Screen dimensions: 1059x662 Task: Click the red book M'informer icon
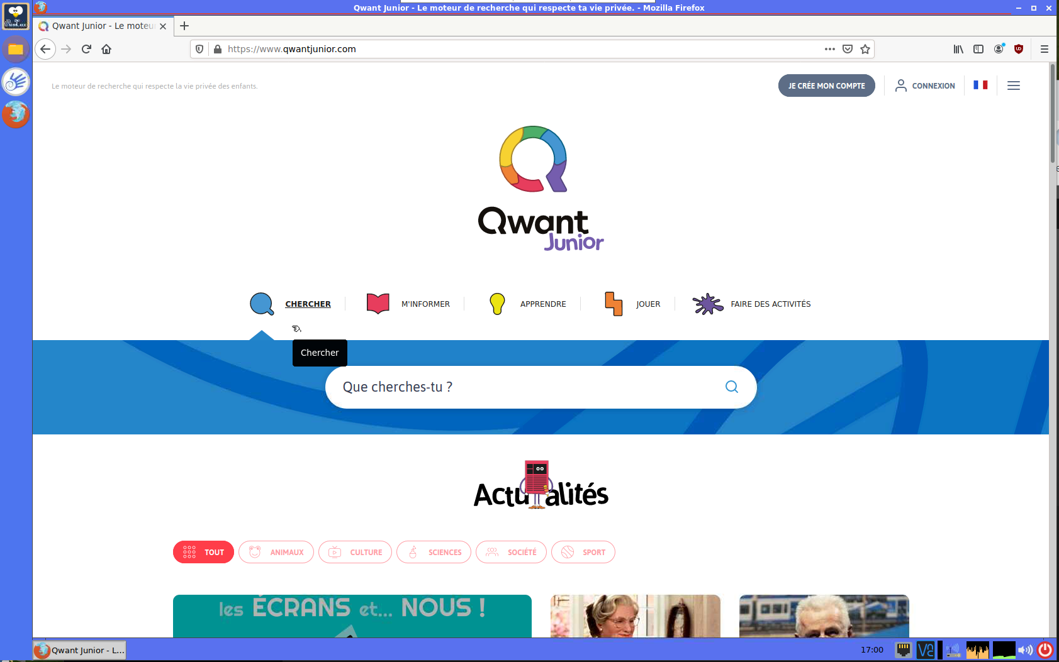378,304
